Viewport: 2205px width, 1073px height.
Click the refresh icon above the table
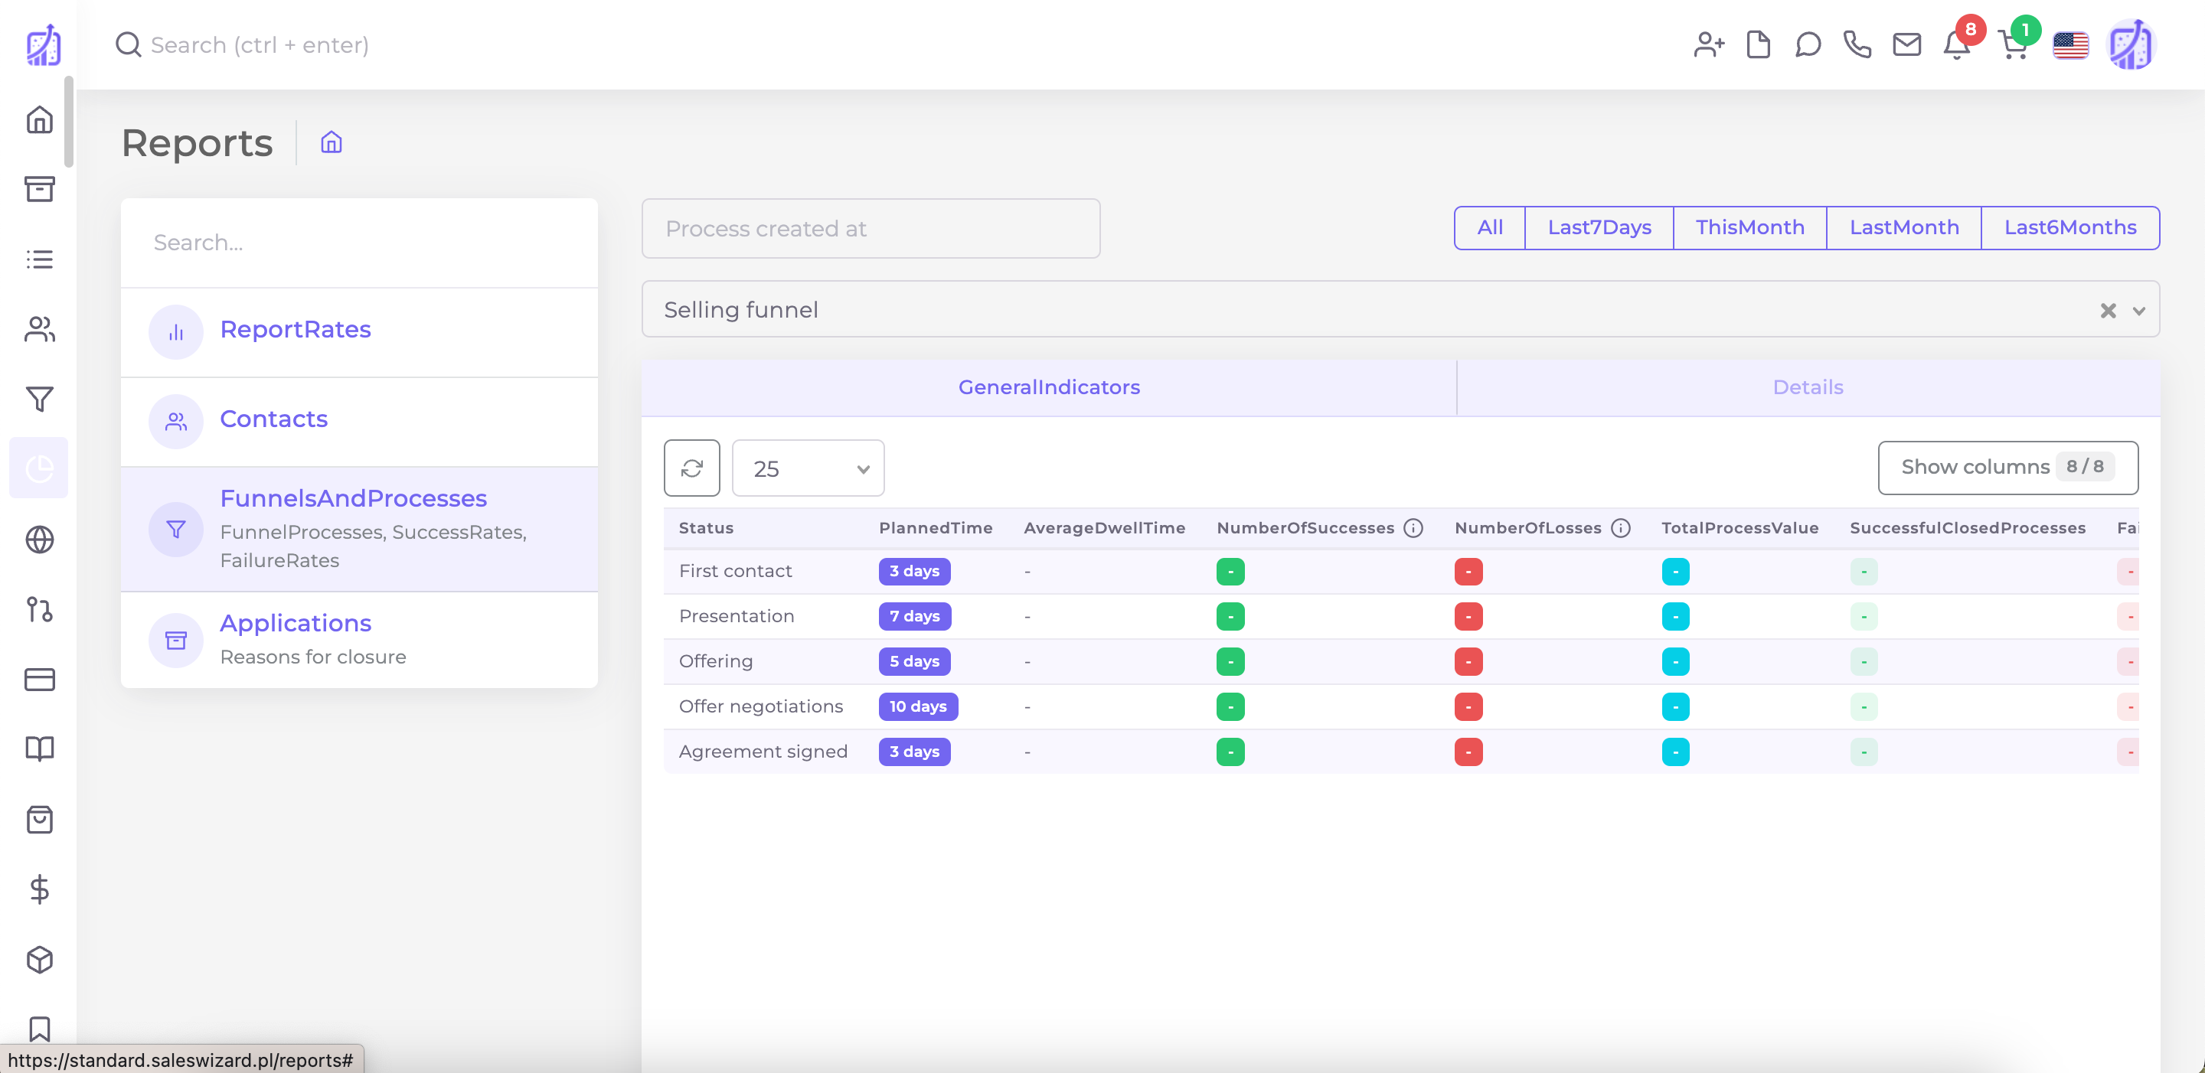692,468
